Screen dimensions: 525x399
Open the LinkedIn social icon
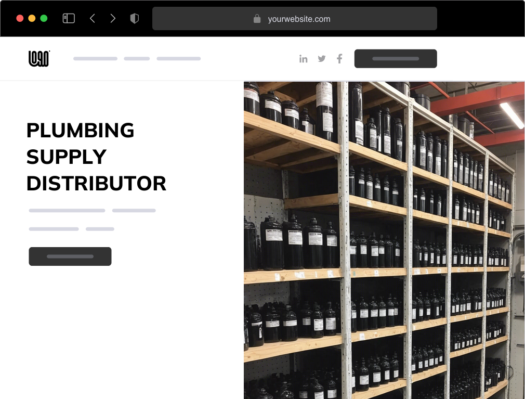click(x=304, y=59)
